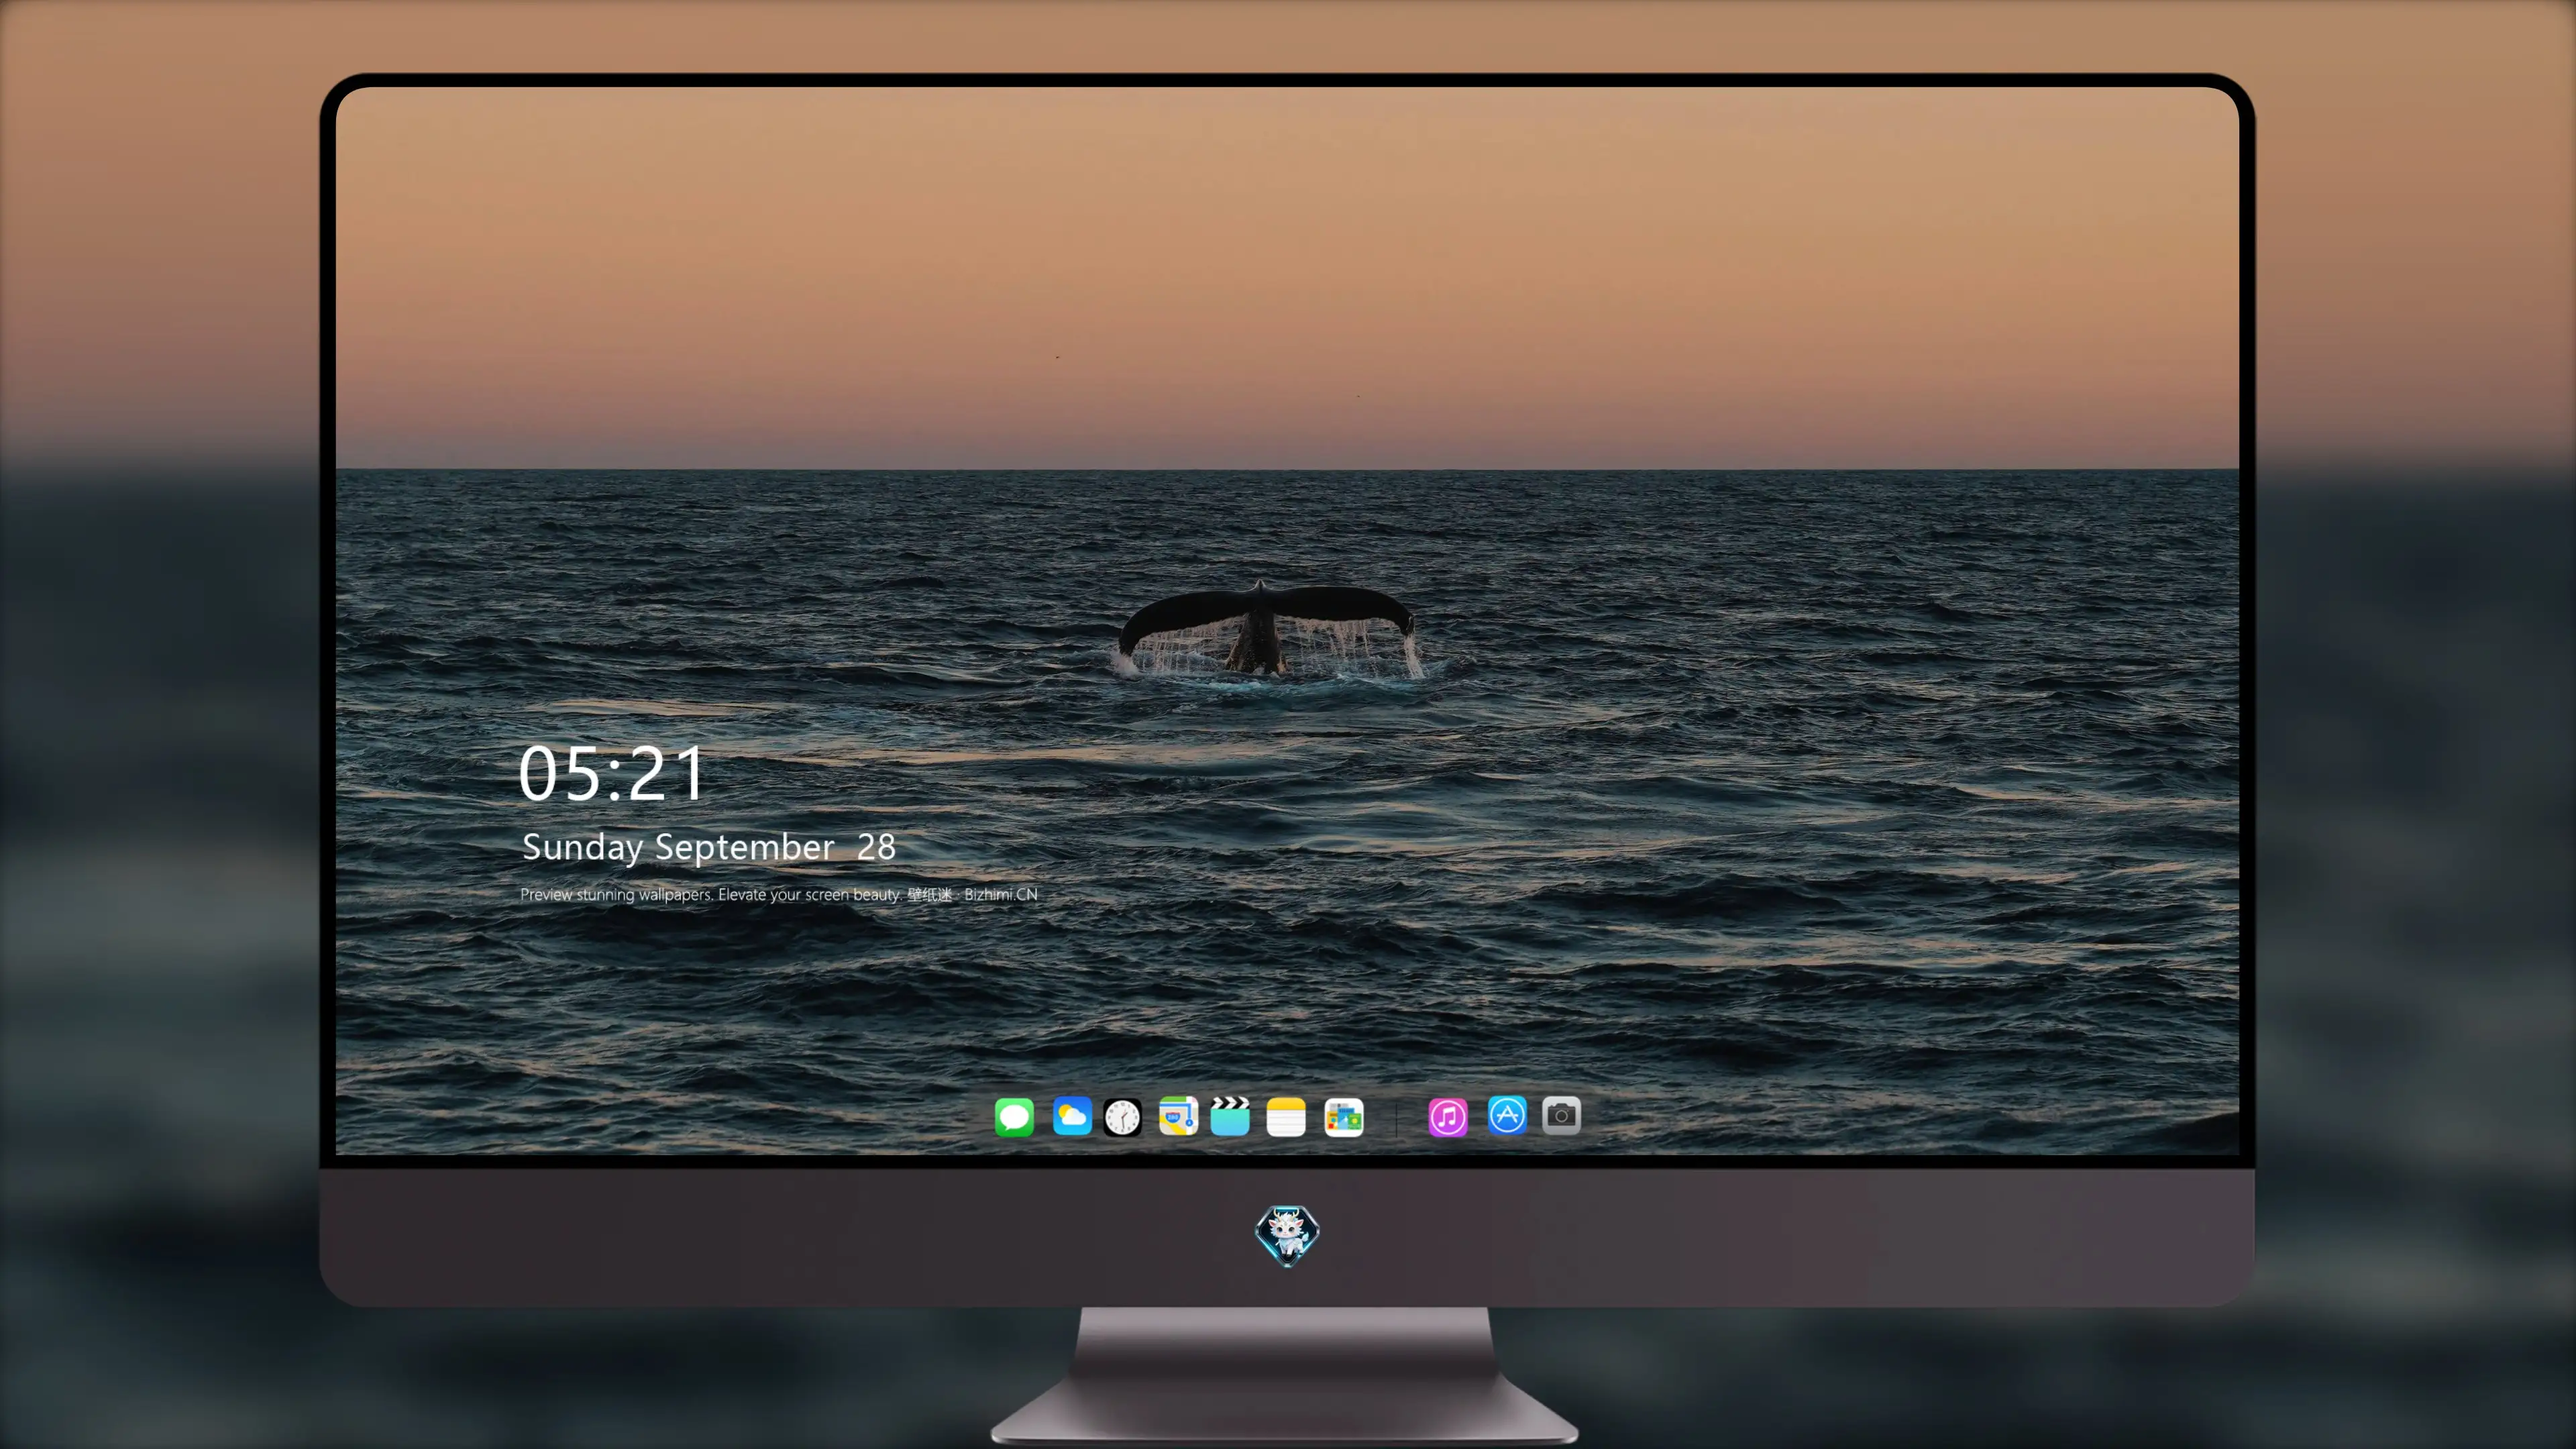The height and width of the screenshot is (1449, 2576).
Task: Open the Clock app in the dock
Action: click(1122, 1117)
